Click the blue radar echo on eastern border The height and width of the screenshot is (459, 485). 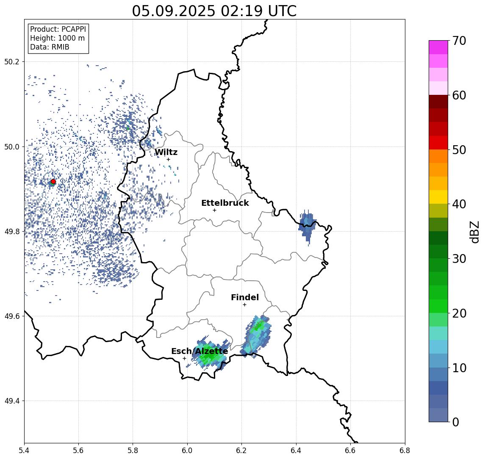coord(308,227)
